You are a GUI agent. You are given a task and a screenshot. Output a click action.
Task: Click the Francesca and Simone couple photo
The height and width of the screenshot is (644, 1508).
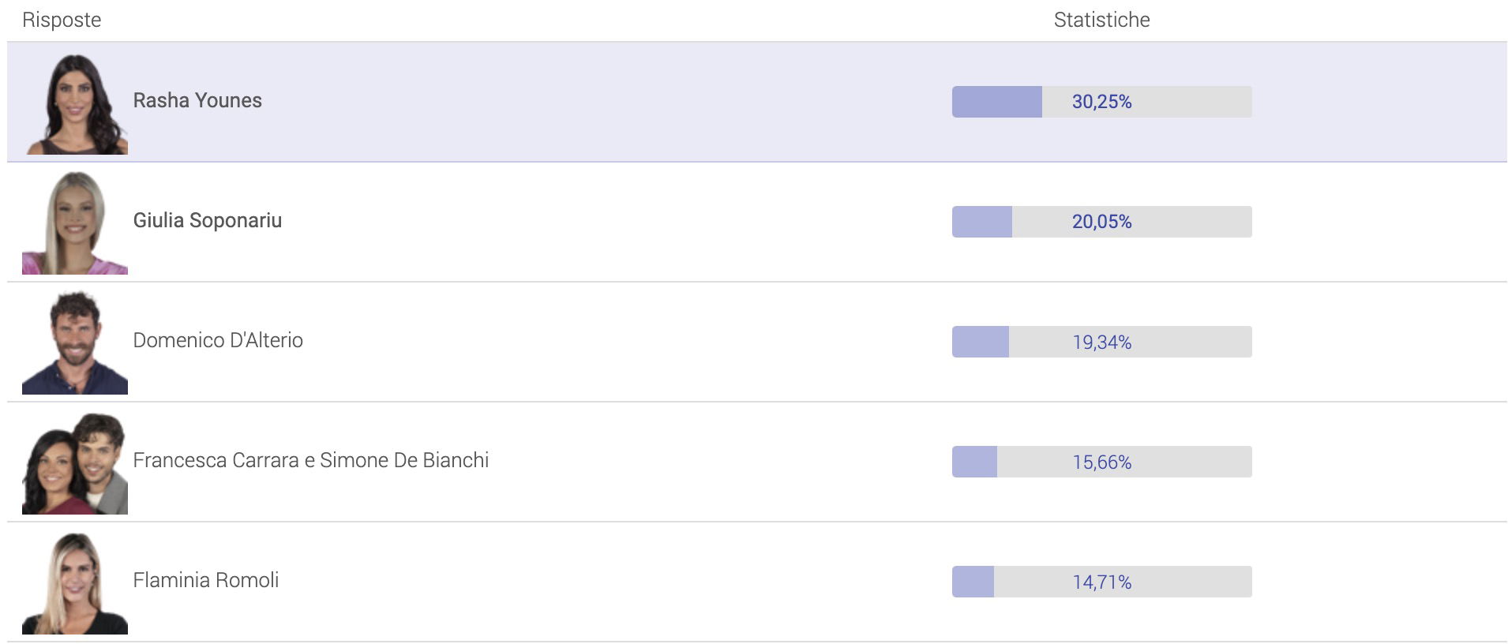tap(75, 463)
